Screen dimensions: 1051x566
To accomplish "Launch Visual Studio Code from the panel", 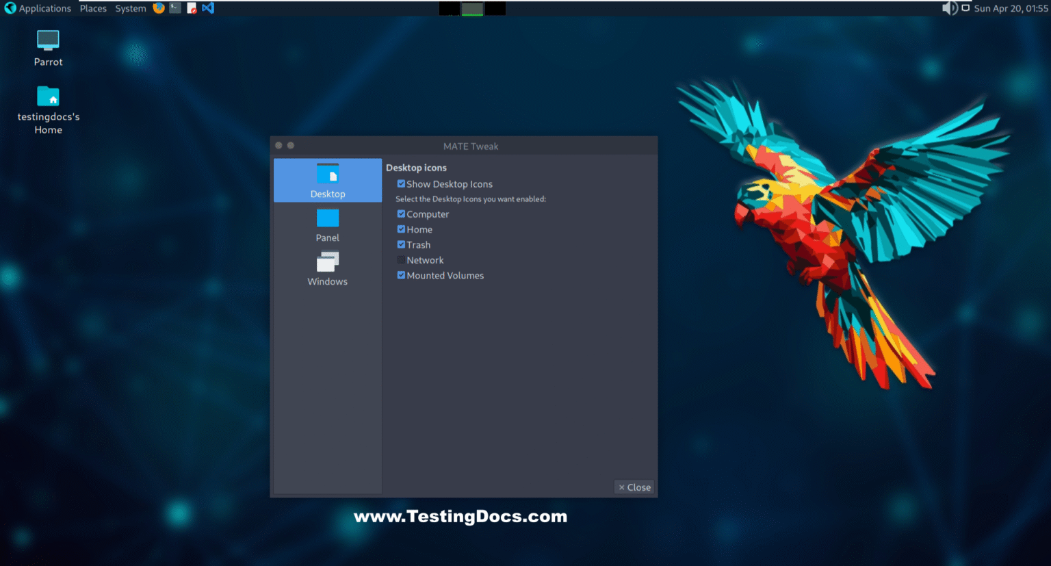I will tap(207, 8).
